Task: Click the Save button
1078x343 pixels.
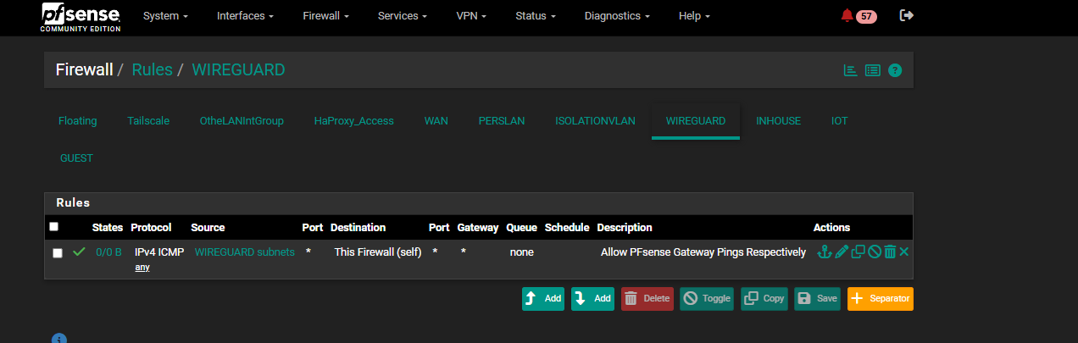Action: (x=818, y=299)
